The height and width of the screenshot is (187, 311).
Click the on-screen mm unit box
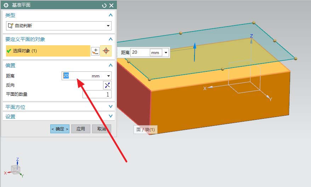coord(156,53)
